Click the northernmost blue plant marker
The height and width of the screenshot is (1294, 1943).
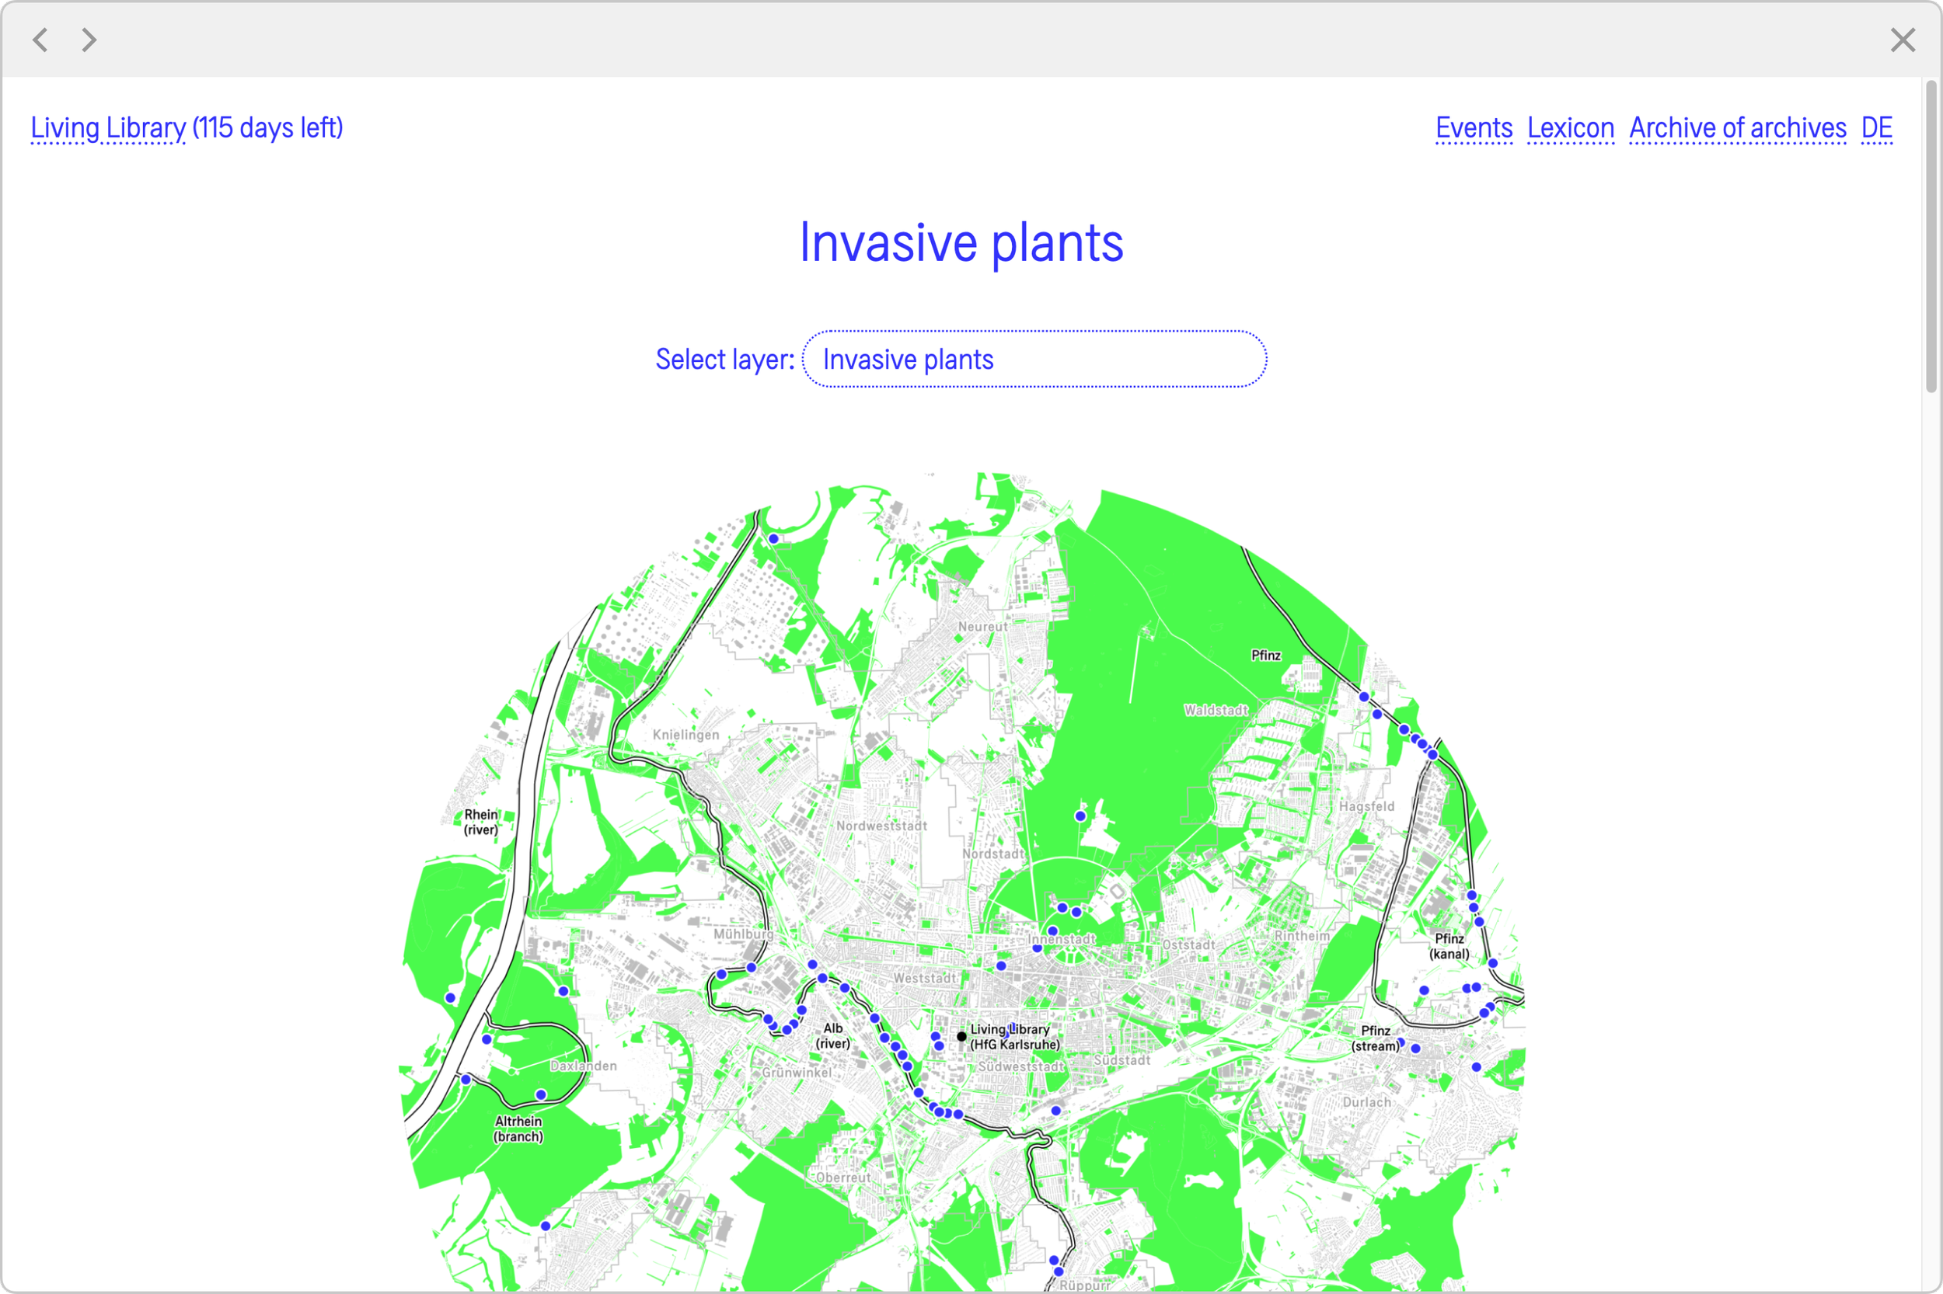click(774, 539)
